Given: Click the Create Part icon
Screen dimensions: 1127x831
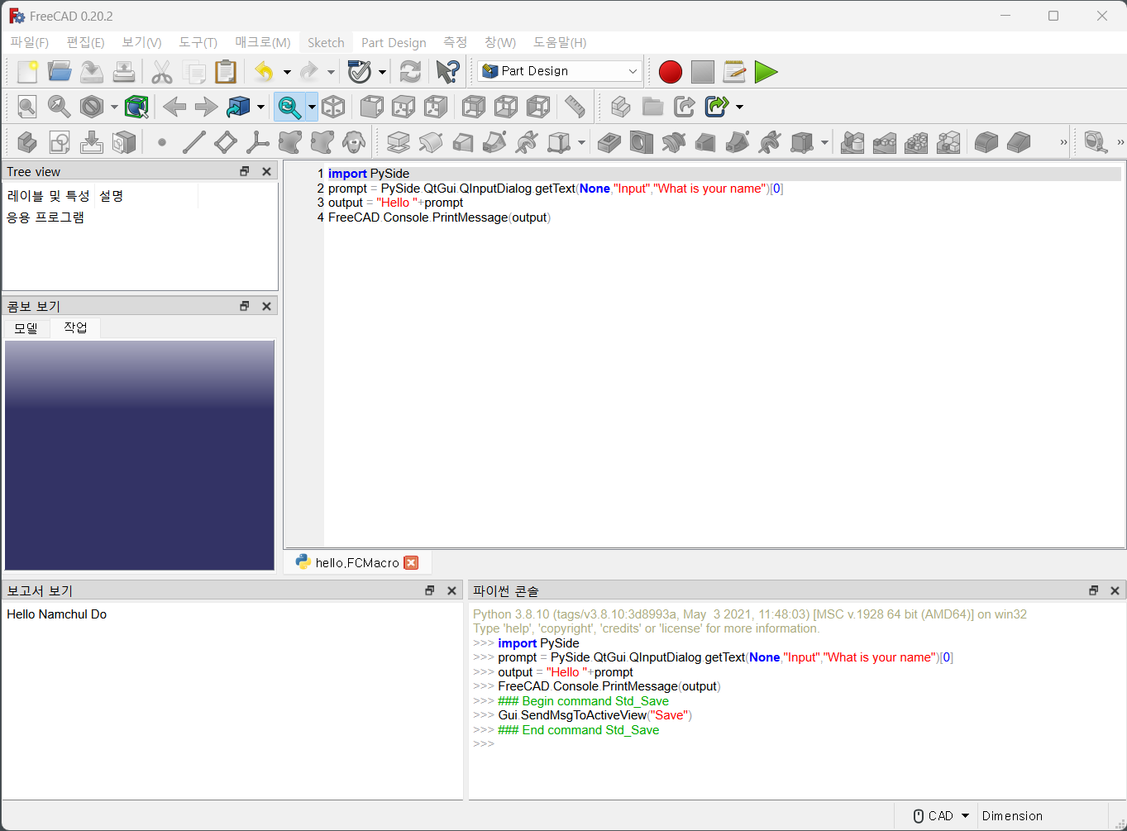Looking at the screenshot, I should click(x=621, y=107).
